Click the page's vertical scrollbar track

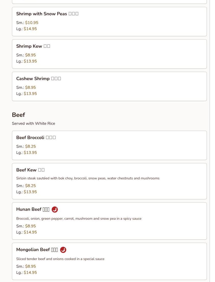coord(212,141)
